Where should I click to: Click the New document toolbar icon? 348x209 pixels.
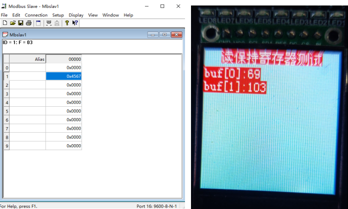pyautogui.click(x=4, y=23)
